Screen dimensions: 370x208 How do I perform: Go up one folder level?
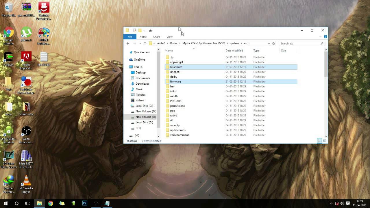(145, 43)
